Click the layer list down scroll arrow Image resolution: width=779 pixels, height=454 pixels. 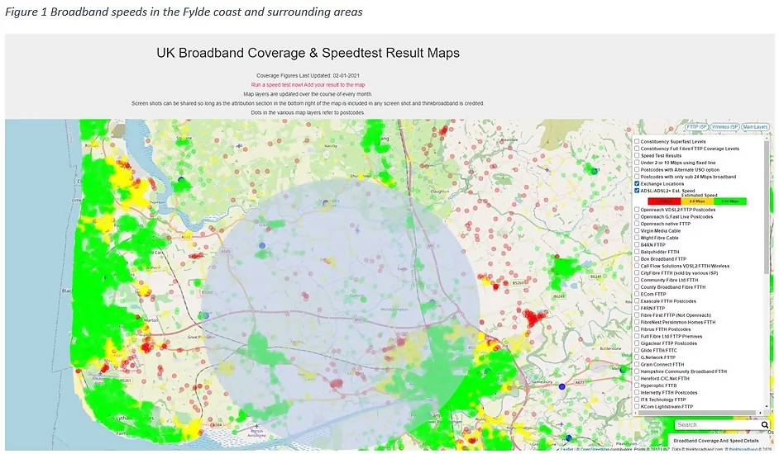767,406
